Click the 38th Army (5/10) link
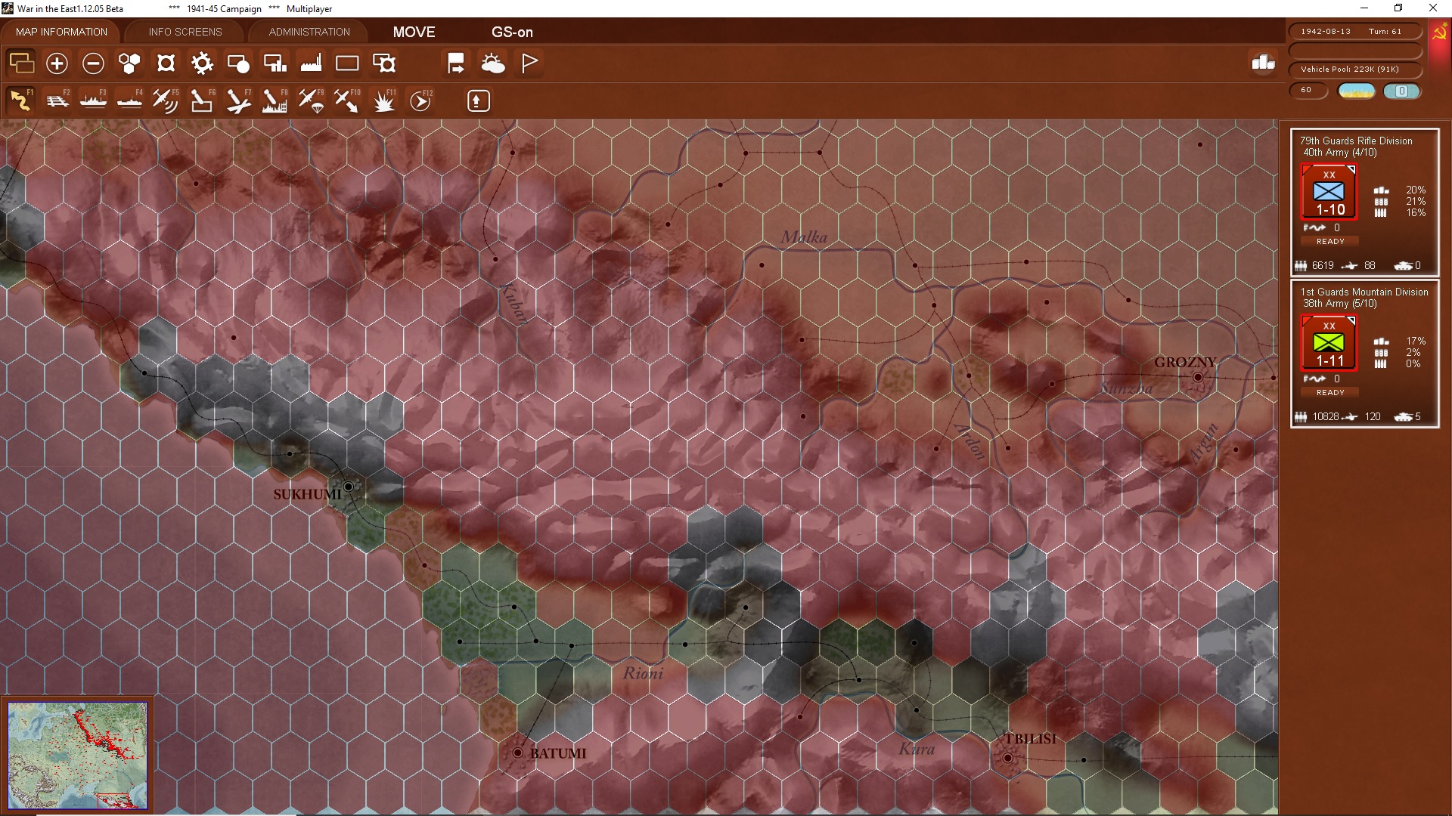The height and width of the screenshot is (816, 1452). (x=1339, y=304)
